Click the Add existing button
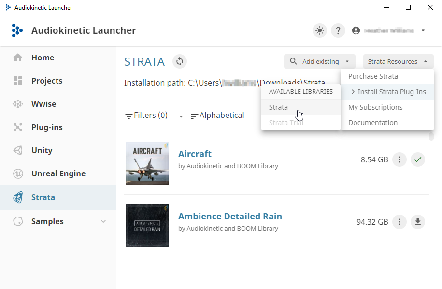This screenshot has height=289, width=442. point(320,61)
